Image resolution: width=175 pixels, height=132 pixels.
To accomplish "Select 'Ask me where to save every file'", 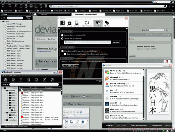I will (62, 35).
